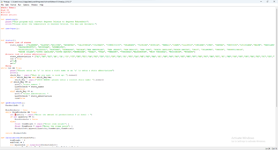The height and width of the screenshot is (150, 278).
Task: Open the Options menu
Action: coord(26,5)
